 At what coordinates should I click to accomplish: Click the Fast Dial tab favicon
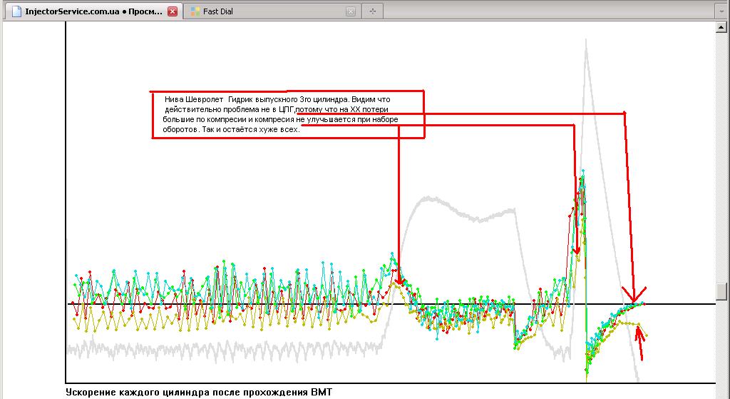(195, 11)
